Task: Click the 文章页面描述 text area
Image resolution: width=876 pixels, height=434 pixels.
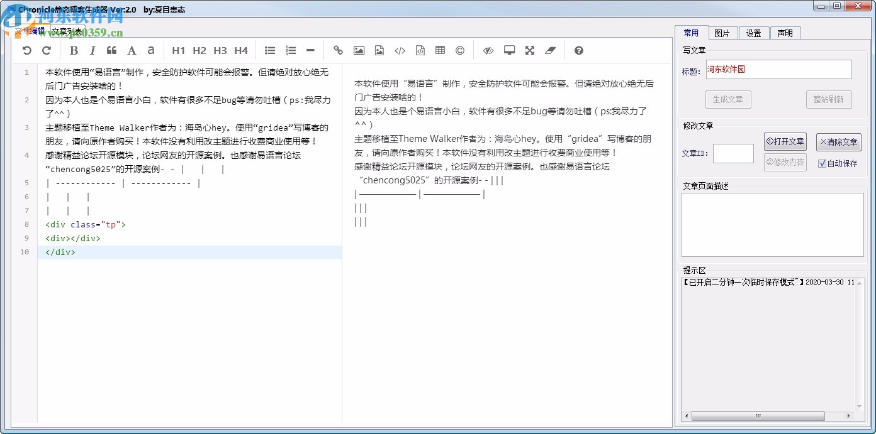Action: pyautogui.click(x=773, y=224)
